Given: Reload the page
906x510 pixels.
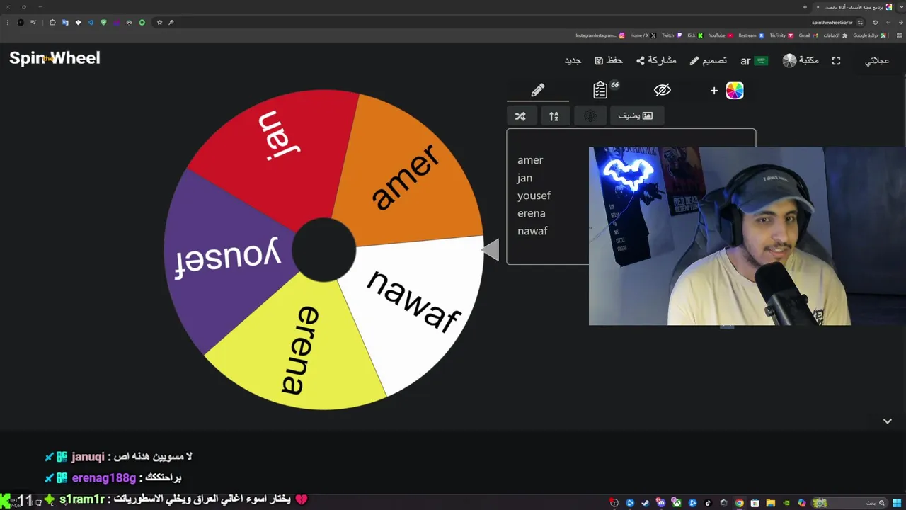Looking at the screenshot, I should click(x=875, y=22).
